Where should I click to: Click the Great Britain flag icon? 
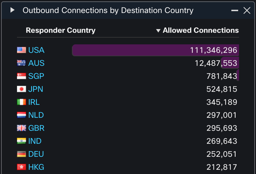pos(21,128)
